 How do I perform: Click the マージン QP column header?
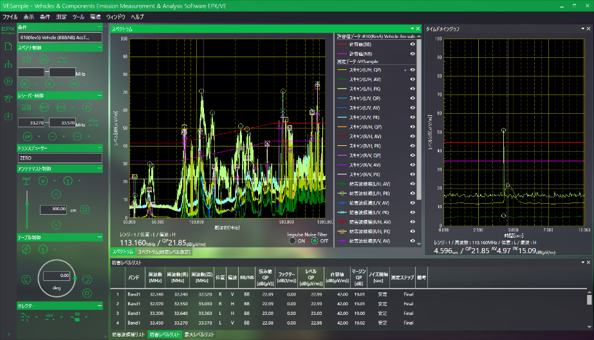tap(358, 278)
